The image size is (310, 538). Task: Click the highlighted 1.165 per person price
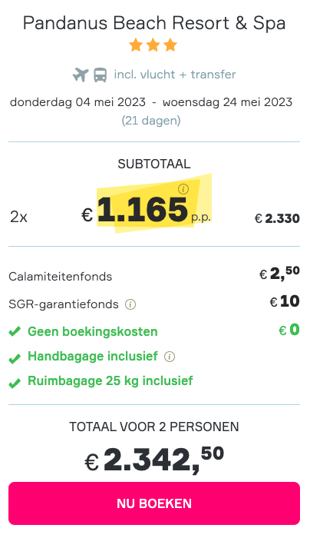(143, 209)
